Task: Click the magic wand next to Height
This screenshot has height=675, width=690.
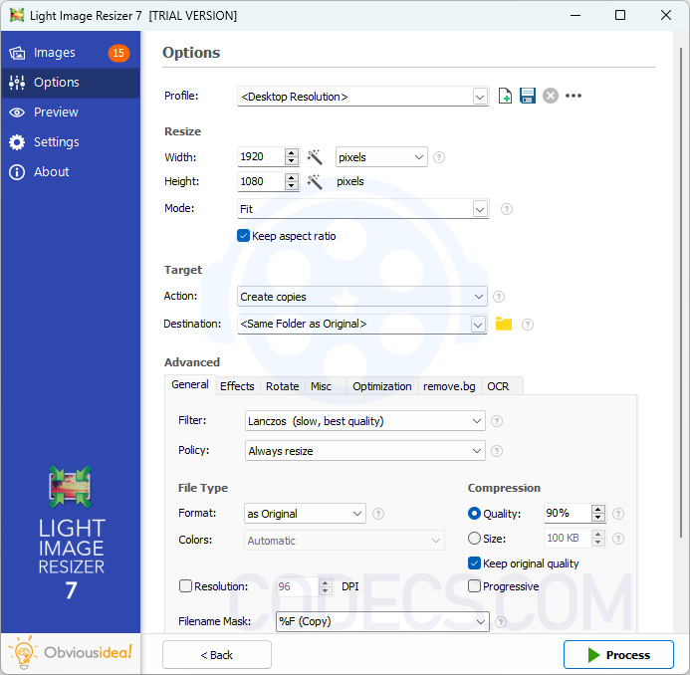Action: pyautogui.click(x=315, y=181)
